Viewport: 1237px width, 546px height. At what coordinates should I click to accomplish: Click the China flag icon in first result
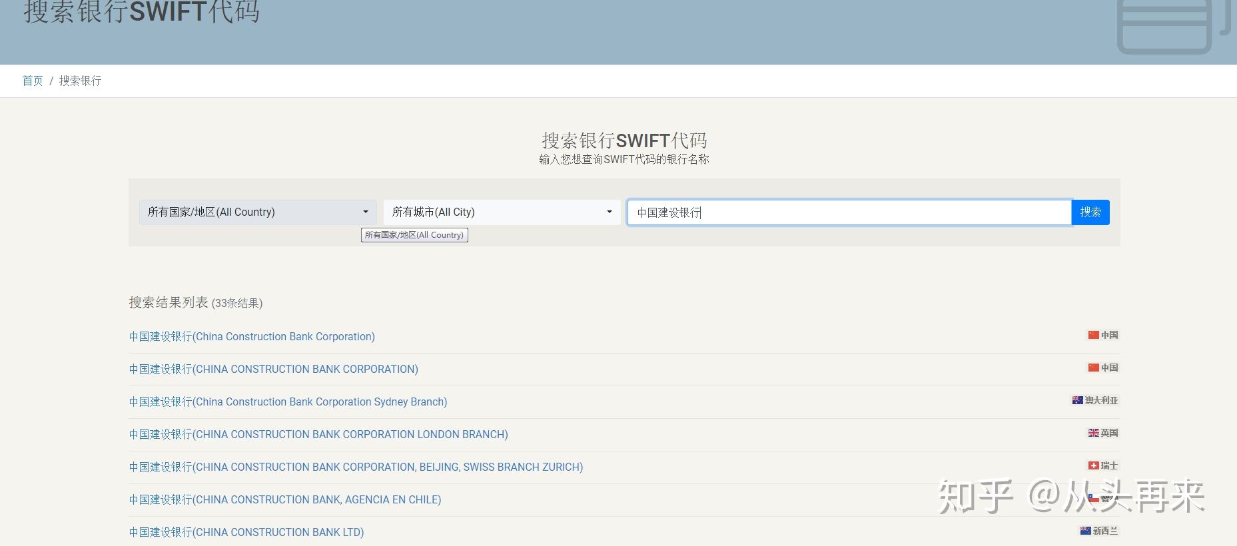click(x=1093, y=335)
